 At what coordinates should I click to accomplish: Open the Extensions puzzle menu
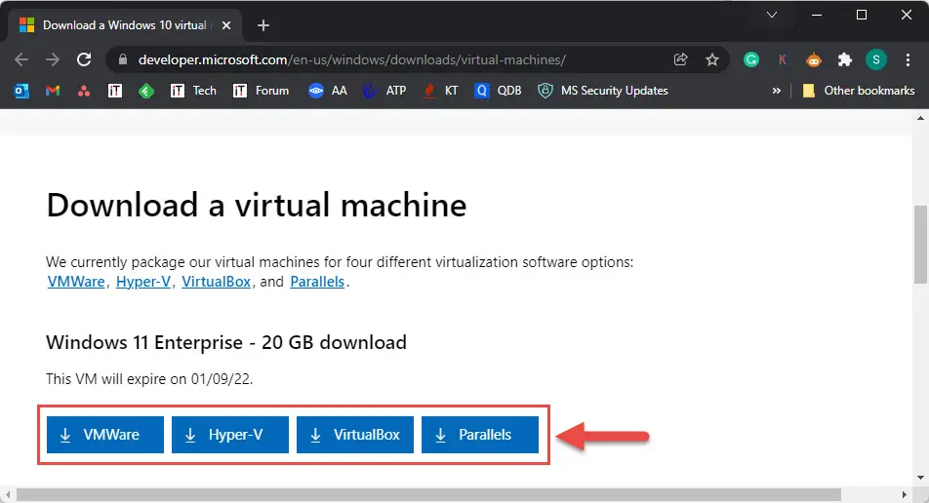(x=845, y=59)
